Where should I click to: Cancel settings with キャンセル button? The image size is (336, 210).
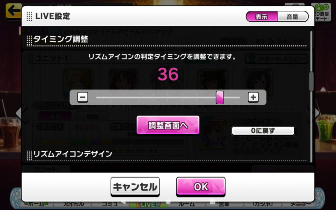point(135,187)
